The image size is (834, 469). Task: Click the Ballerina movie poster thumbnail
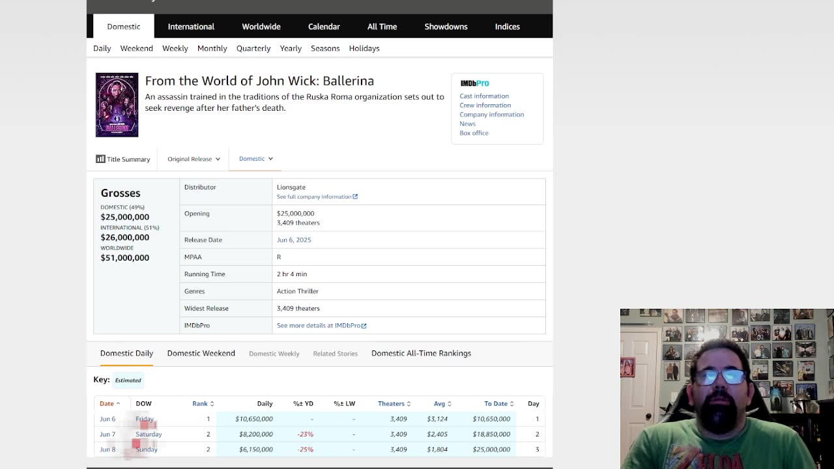point(117,105)
